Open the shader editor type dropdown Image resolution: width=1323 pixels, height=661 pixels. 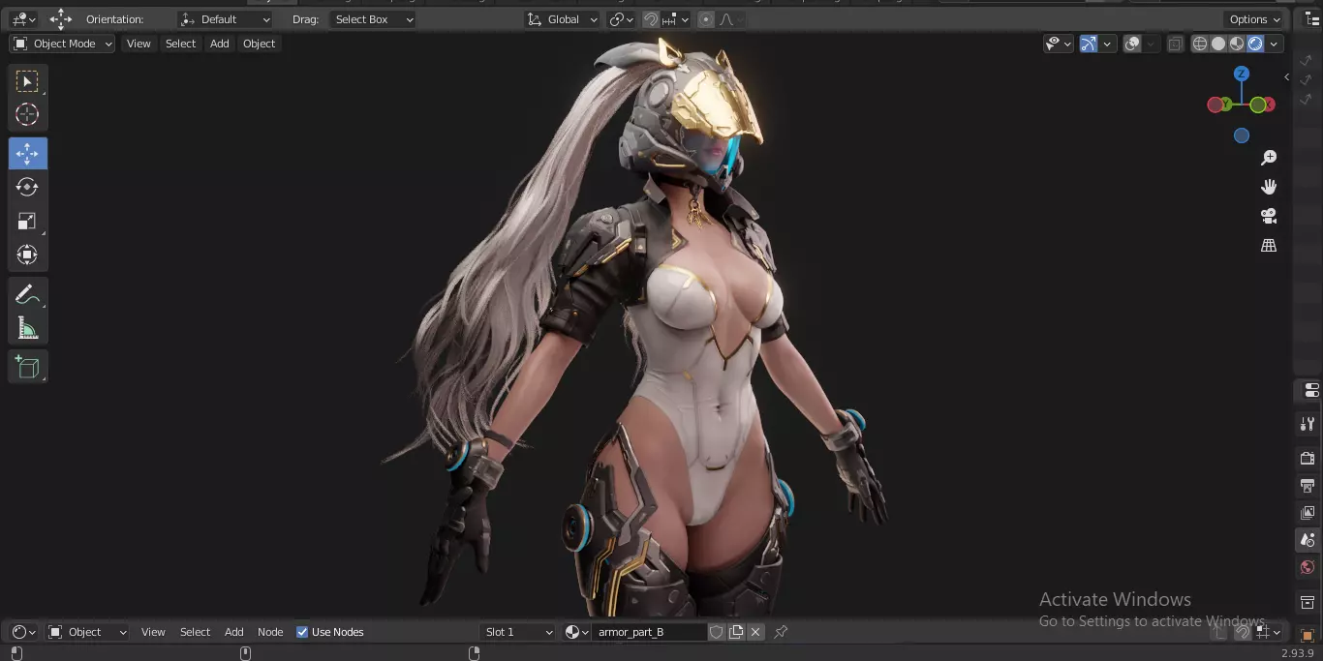(x=23, y=632)
